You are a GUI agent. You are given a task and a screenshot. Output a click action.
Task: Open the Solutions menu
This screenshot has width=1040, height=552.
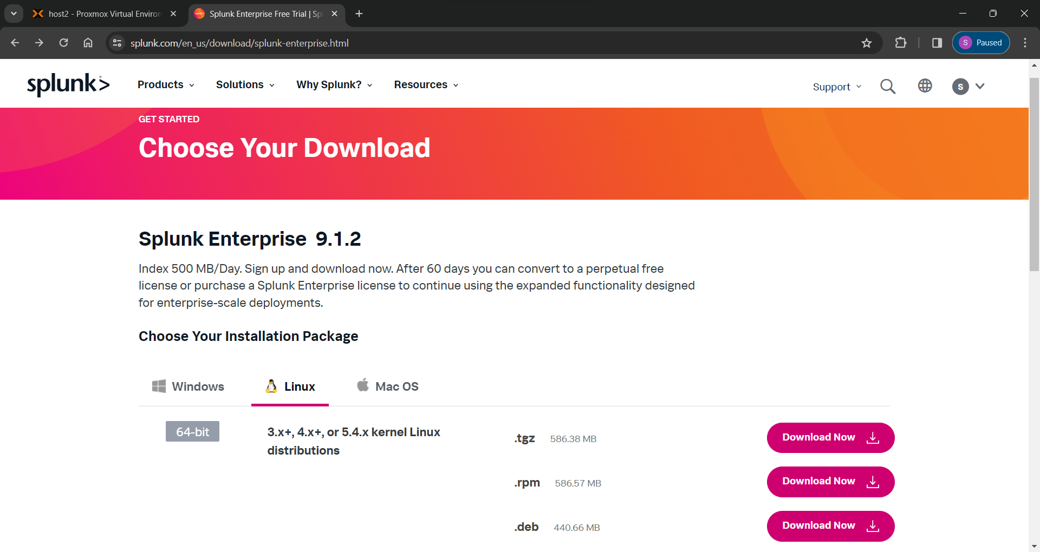click(245, 85)
